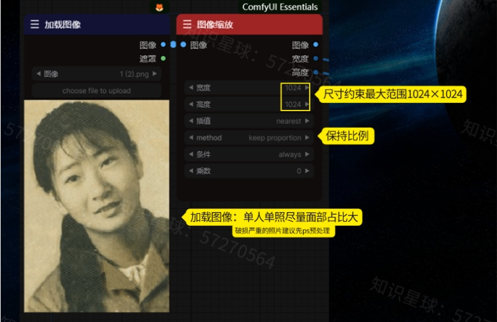The width and height of the screenshot is (497, 322).
Task: Click the hamburger icon on 加载图像 node
Action: click(35, 24)
